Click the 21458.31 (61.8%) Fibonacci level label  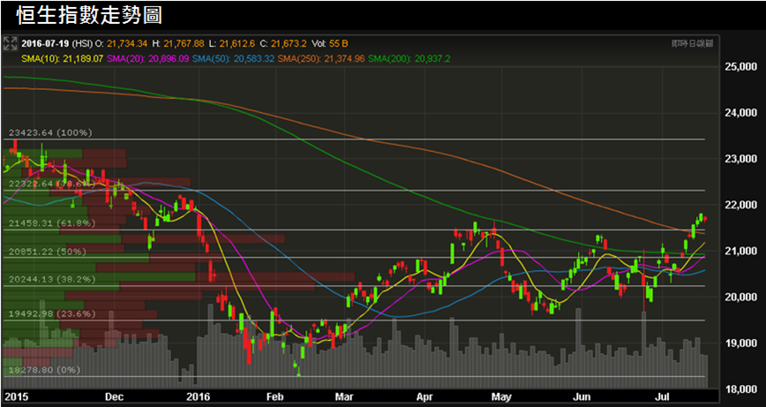(52, 223)
